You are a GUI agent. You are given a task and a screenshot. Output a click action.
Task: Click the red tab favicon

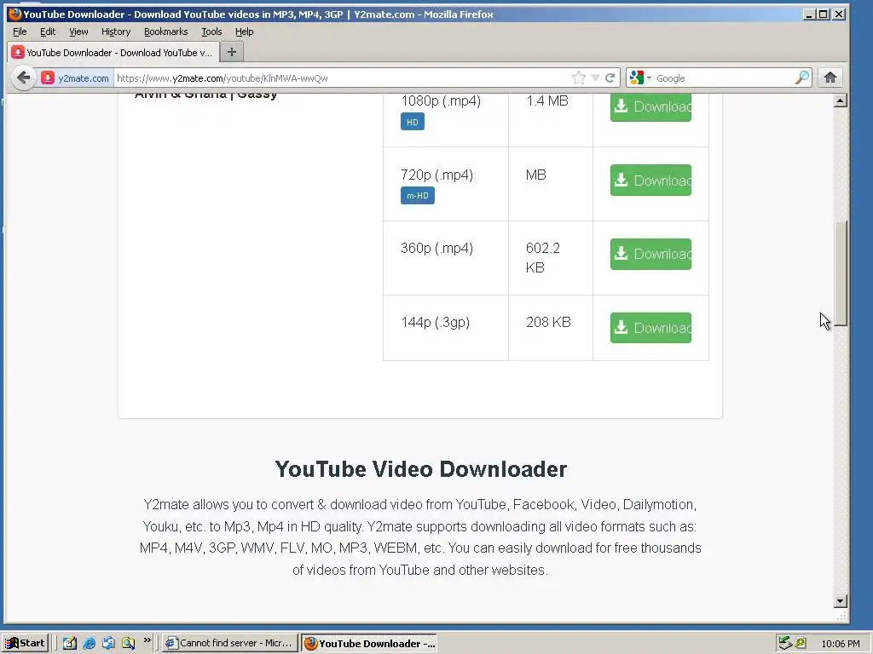pos(18,52)
